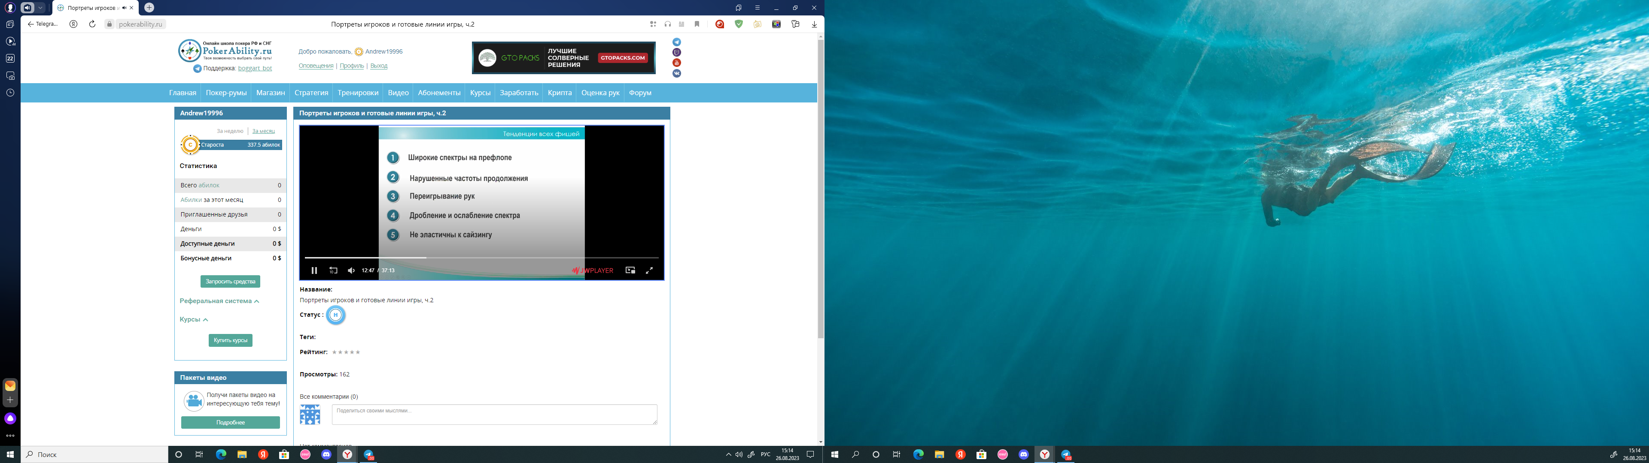Collapse the Реферальная система section
This screenshot has height=463, width=1649.
pyautogui.click(x=219, y=301)
